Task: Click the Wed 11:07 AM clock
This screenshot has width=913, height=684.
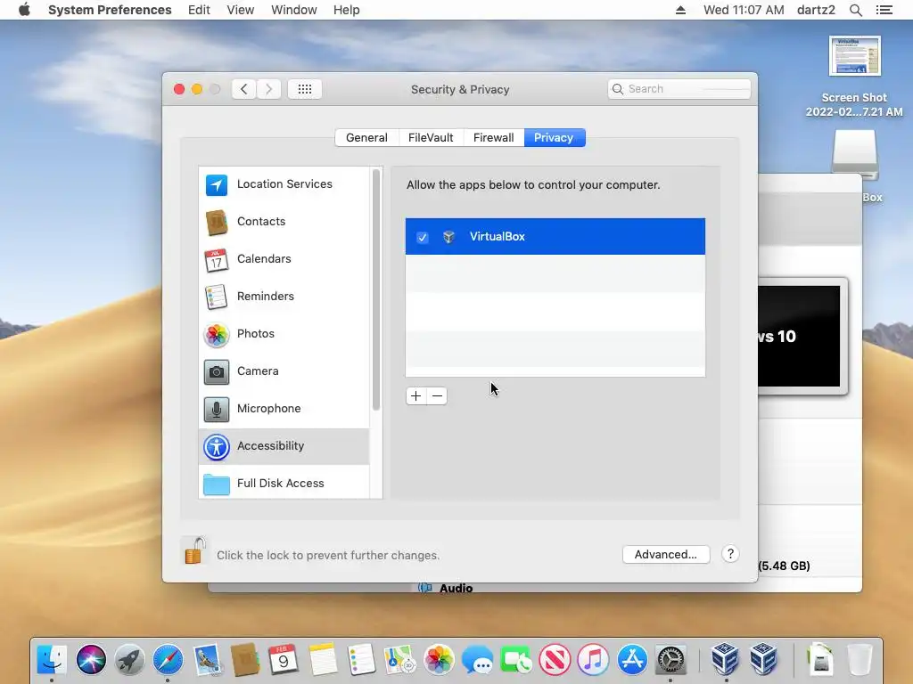Action: [744, 10]
